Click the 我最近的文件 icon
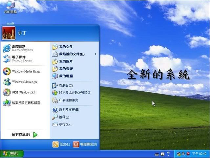Image resolution: width=210 pixels, height=158 pixels. pos(55,54)
